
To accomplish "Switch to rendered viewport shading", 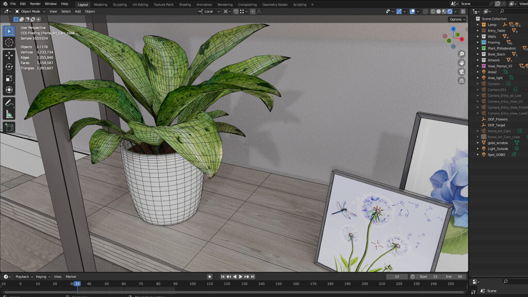I will 450,11.
